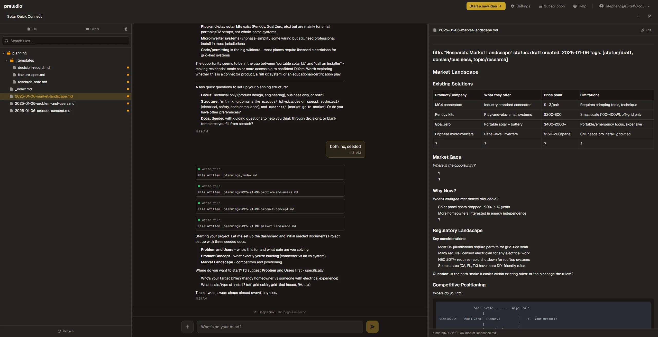Click the compose icon at the chat header
The height and width of the screenshot is (337, 658).
[650, 16]
